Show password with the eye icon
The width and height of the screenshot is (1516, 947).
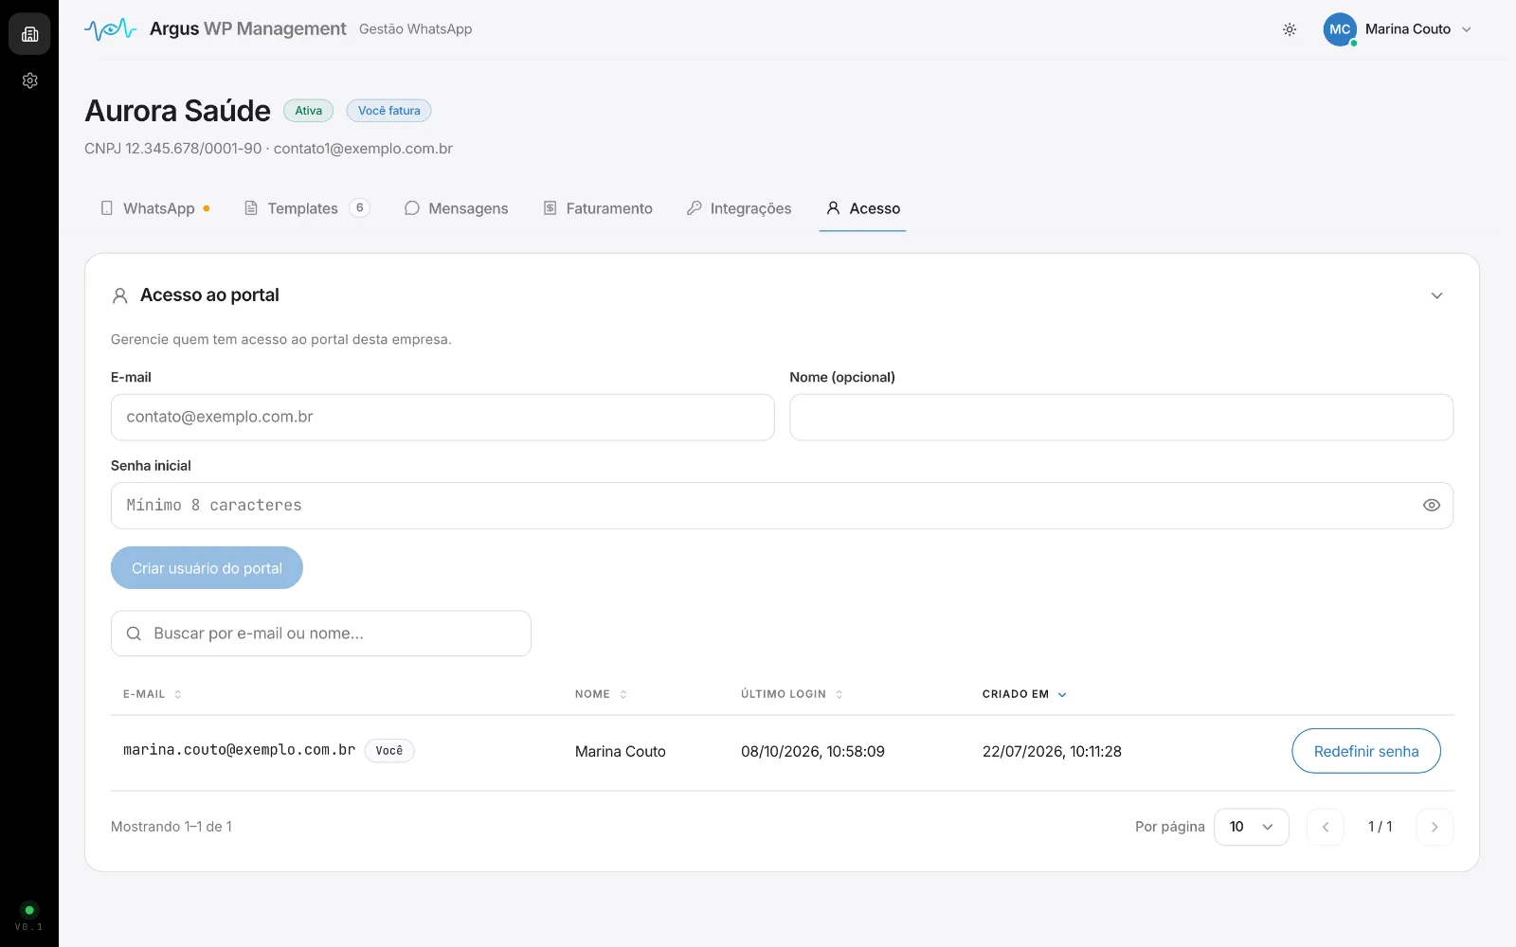(x=1431, y=506)
